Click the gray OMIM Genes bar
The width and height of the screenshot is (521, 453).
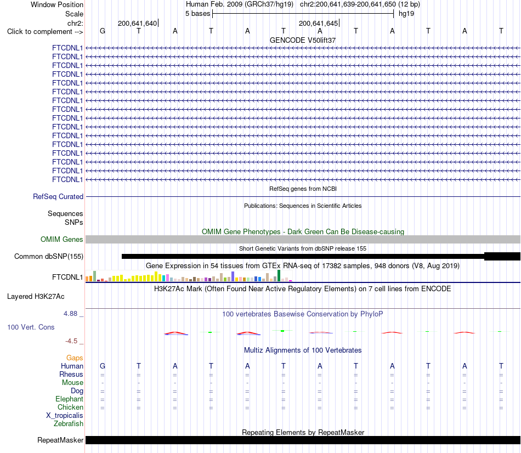(x=303, y=239)
